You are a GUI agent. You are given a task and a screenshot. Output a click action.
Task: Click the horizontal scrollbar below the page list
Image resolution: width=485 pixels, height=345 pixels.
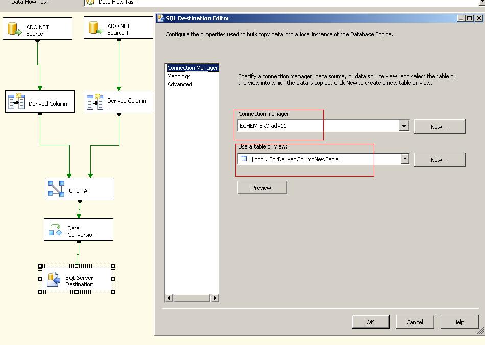[x=192, y=298]
